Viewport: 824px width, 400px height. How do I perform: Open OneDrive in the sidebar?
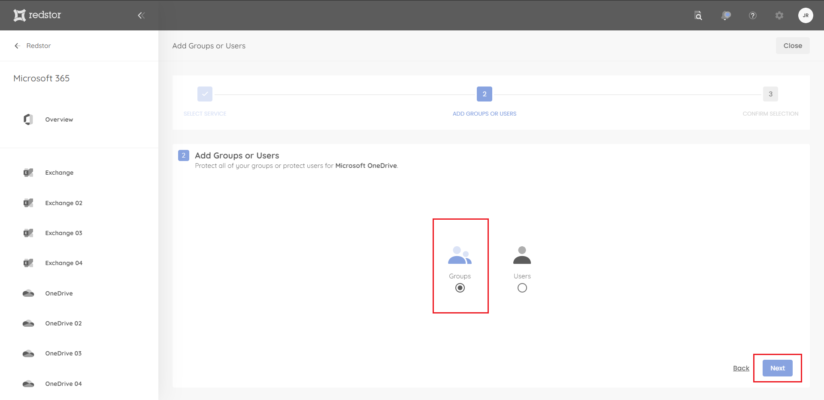(59, 293)
